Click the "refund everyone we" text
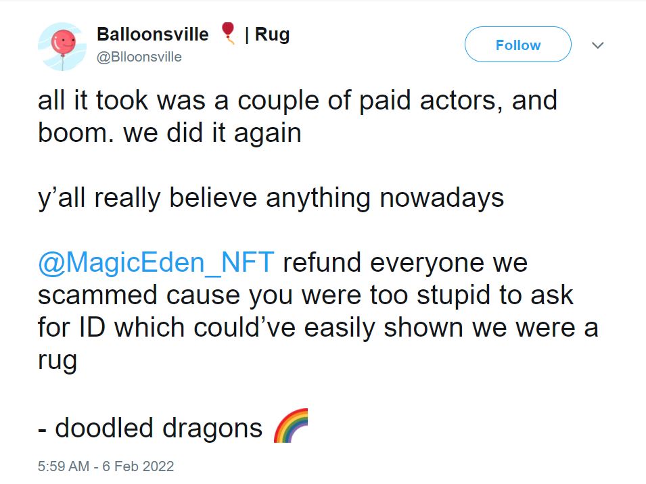The height and width of the screenshot is (484, 646). coord(405,262)
